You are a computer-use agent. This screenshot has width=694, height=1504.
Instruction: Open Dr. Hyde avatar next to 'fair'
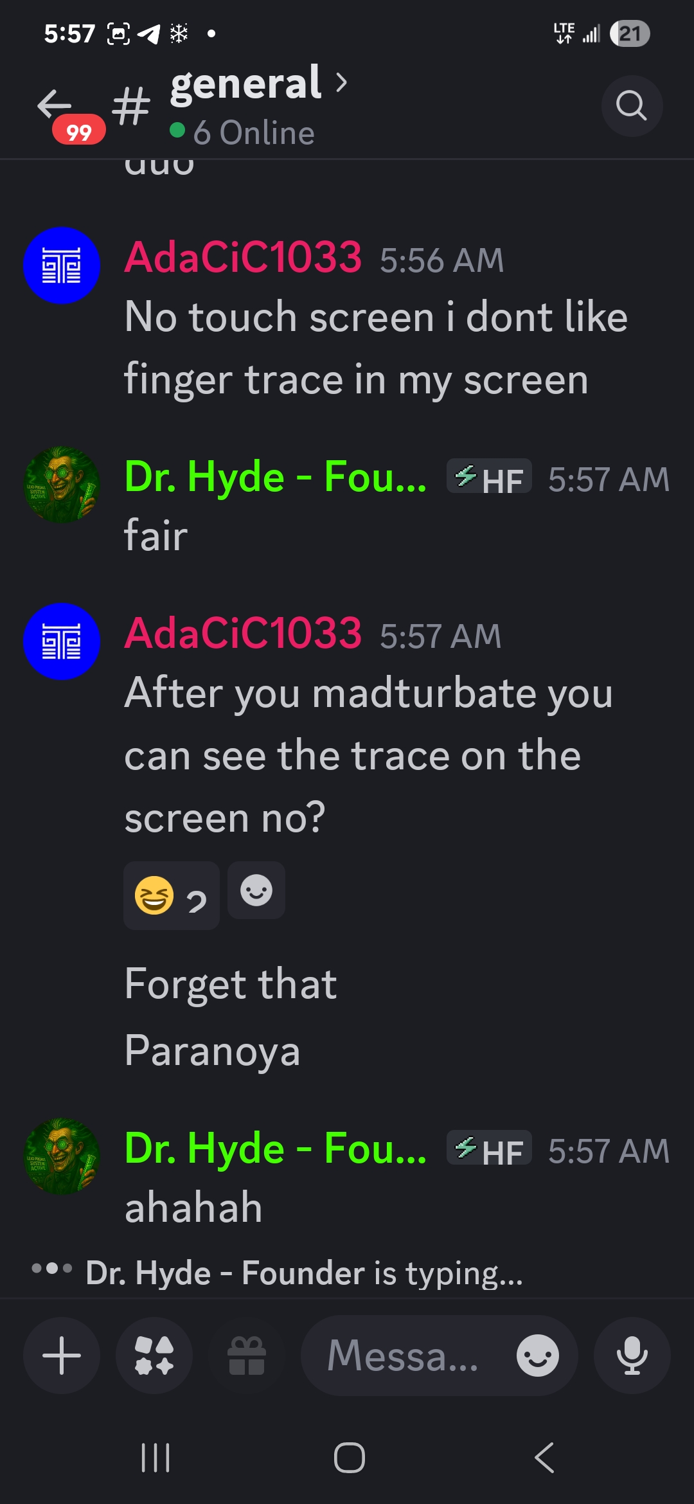click(x=62, y=485)
